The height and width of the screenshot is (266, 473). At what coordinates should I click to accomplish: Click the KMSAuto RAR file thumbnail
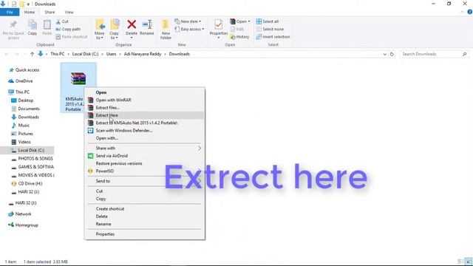pos(78,79)
